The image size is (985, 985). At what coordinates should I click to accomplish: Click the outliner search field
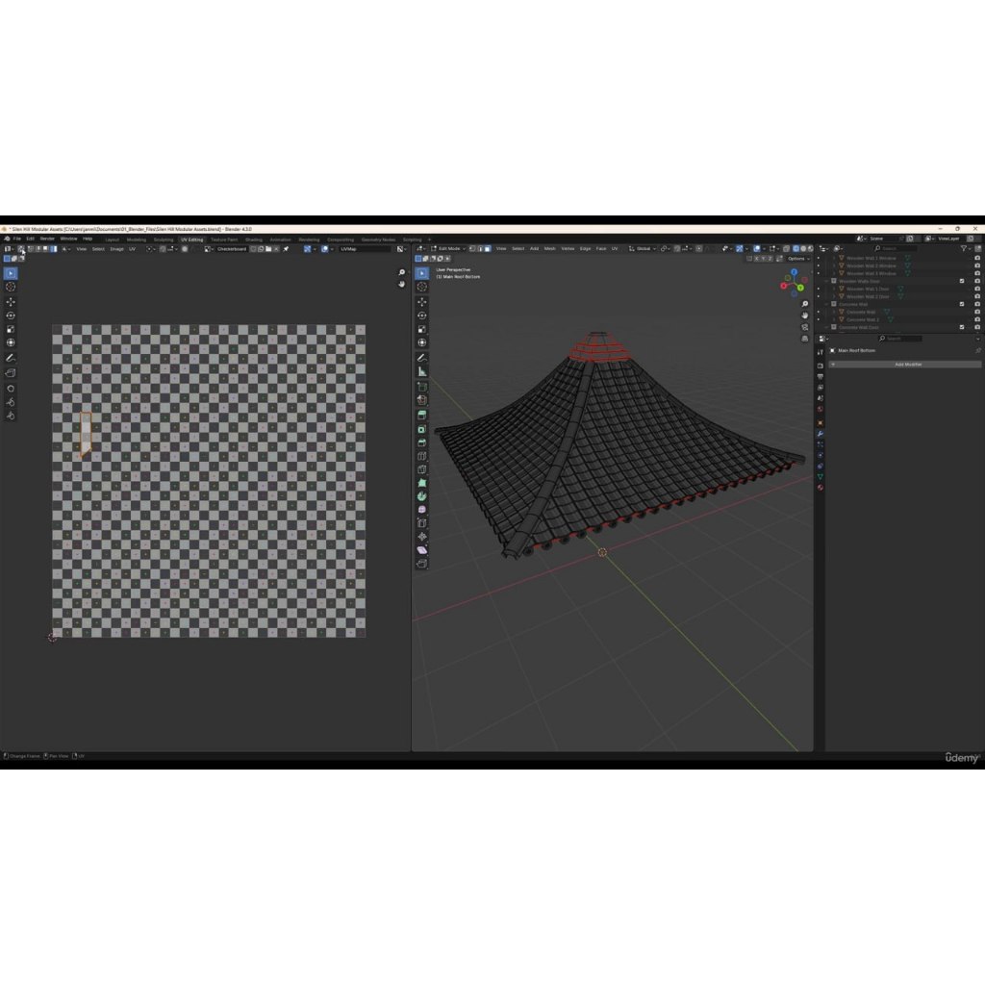tap(896, 249)
